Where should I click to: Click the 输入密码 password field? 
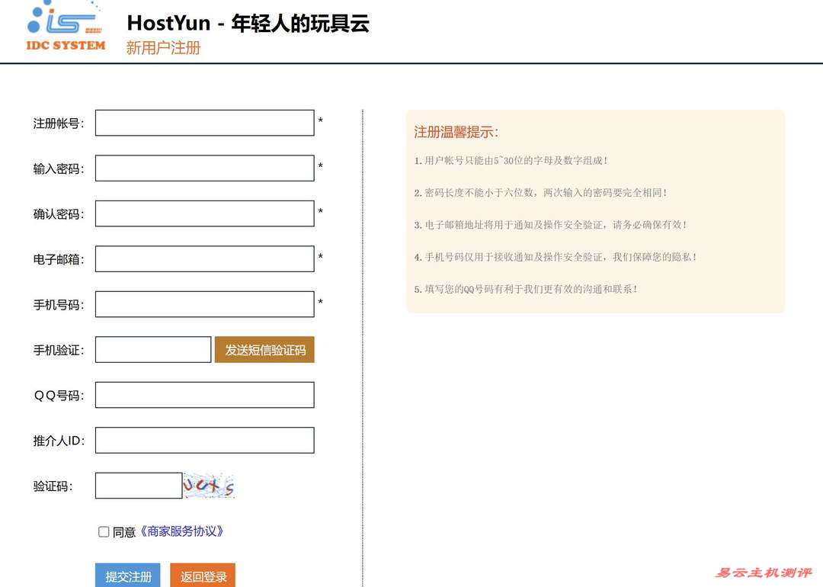coord(205,168)
